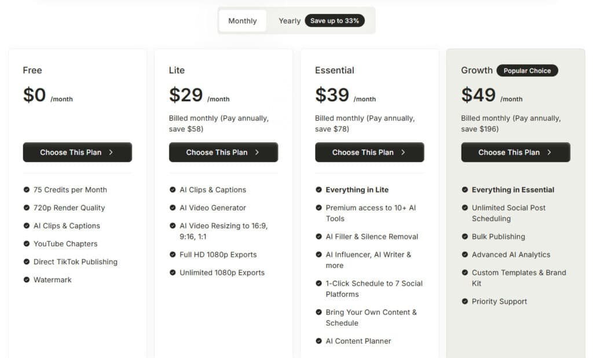593x358 pixels.
Task: Choose the Free plan button
Action: (x=77, y=152)
